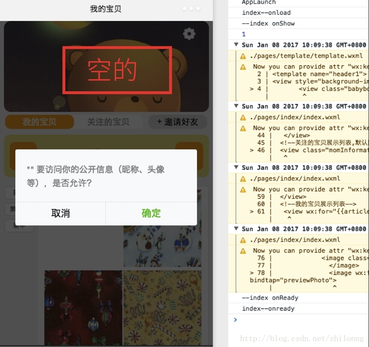Click the + 邀请好友 button
Screen dimensions: 369x347
[x=178, y=122]
